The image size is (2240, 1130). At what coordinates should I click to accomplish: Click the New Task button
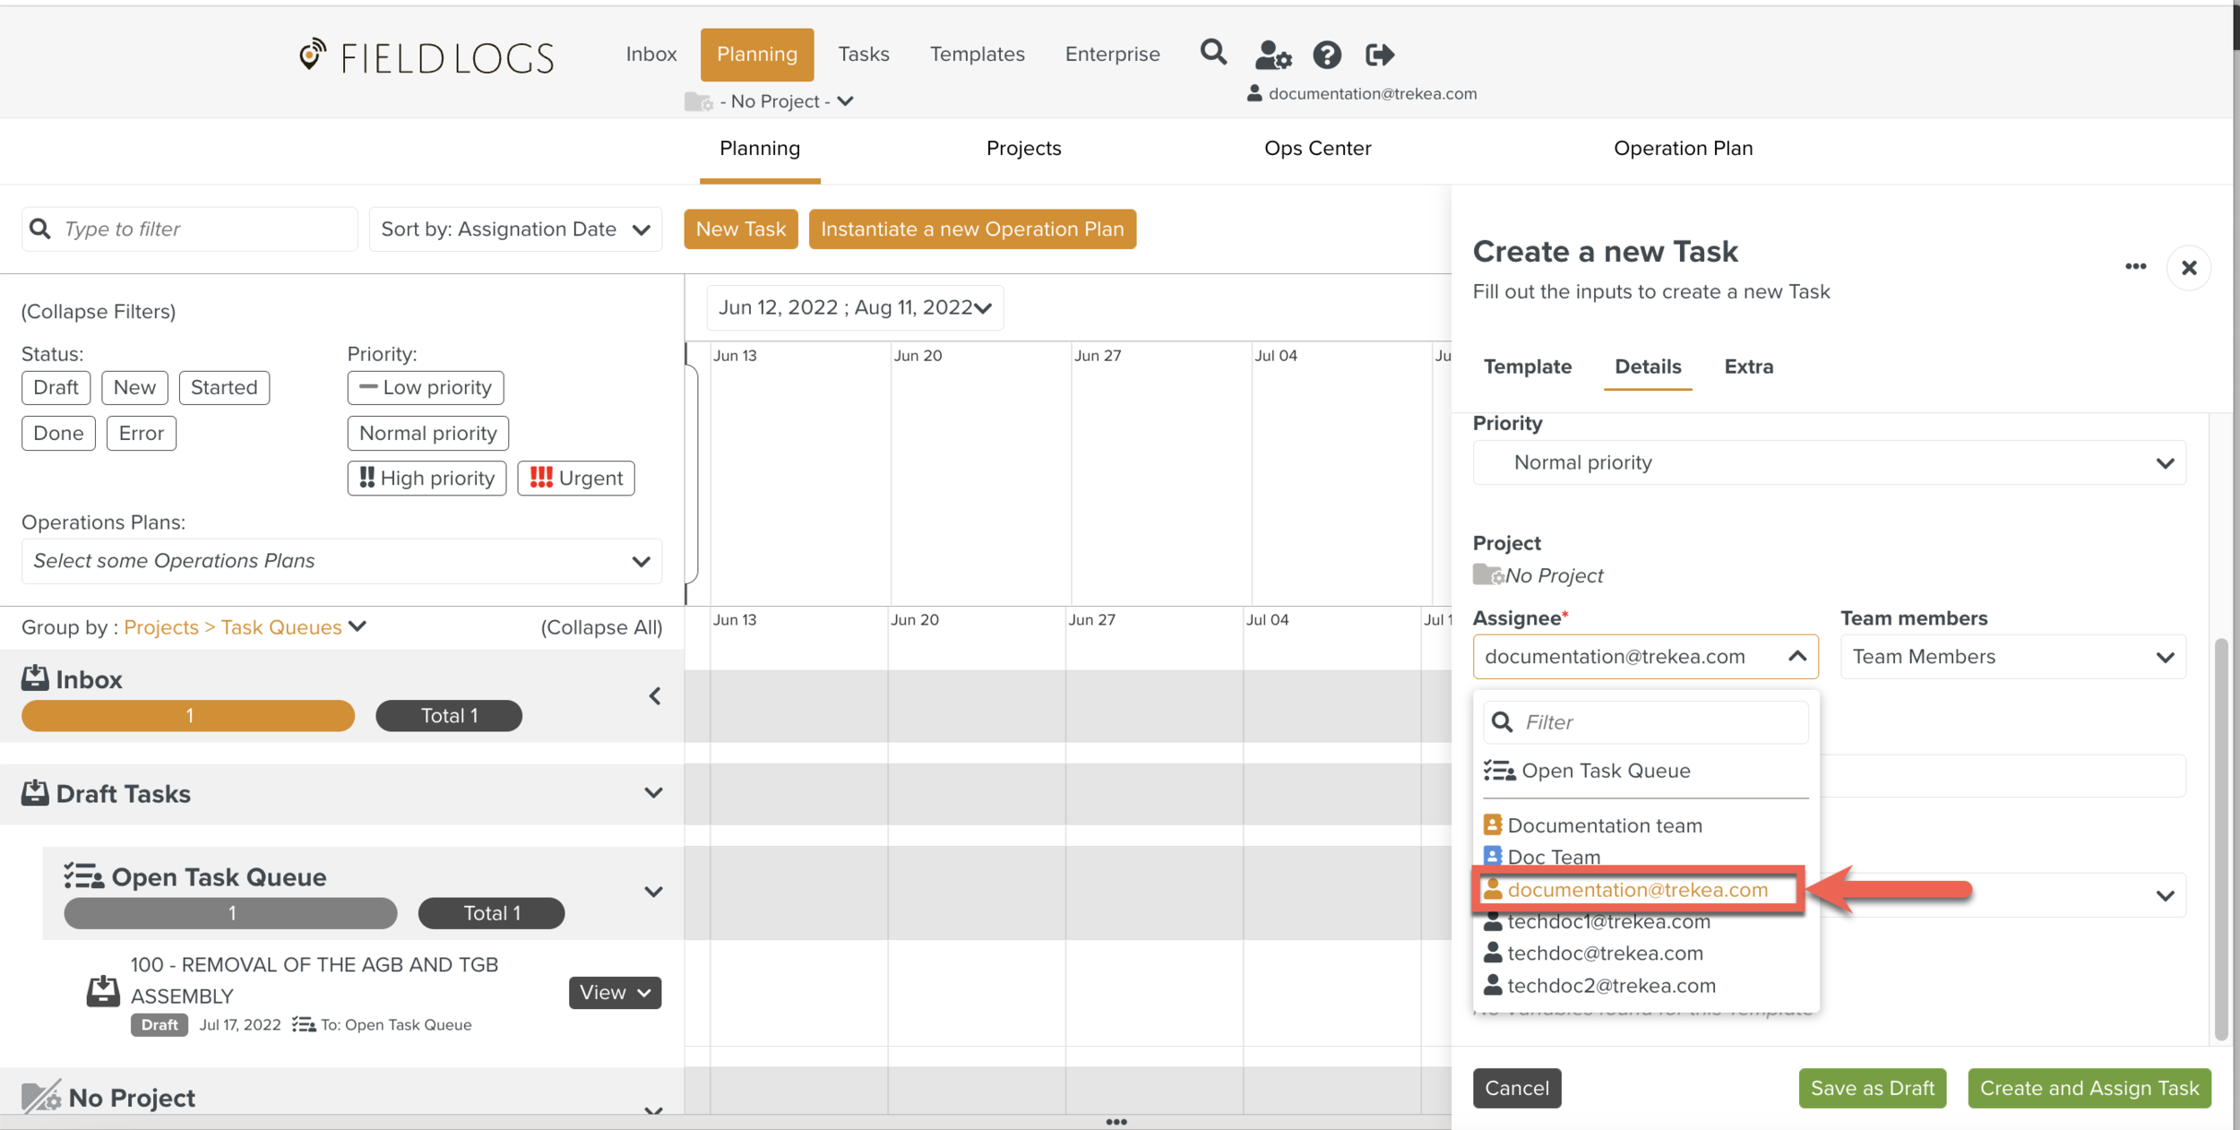click(x=741, y=229)
